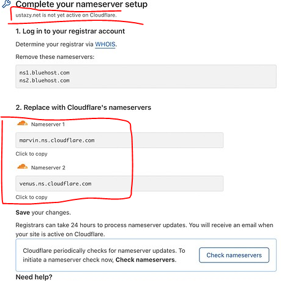The width and height of the screenshot is (281, 281).
Task: Click the Cloudflare cloud icon for Nameserver 1
Action: 22,123
